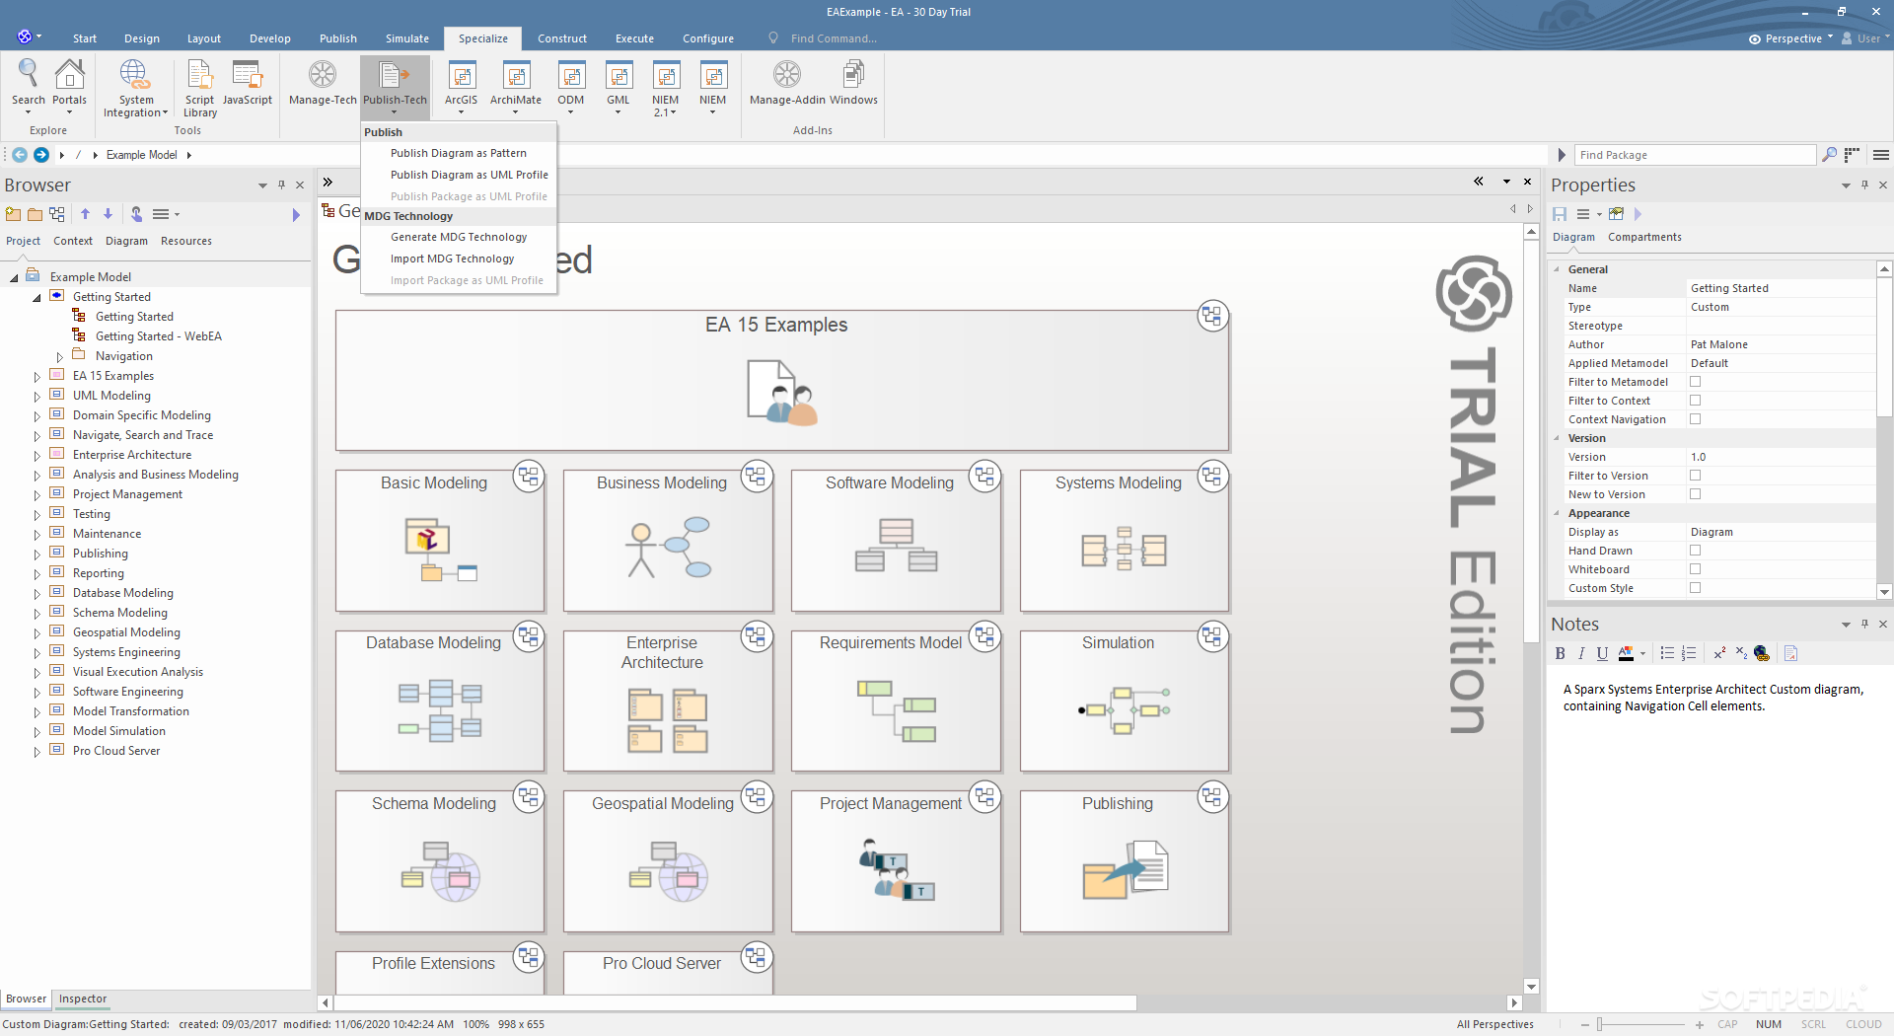Screen dimensions: 1894x1036
Task: Switch to Compartments properties tab
Action: [x=1644, y=237]
